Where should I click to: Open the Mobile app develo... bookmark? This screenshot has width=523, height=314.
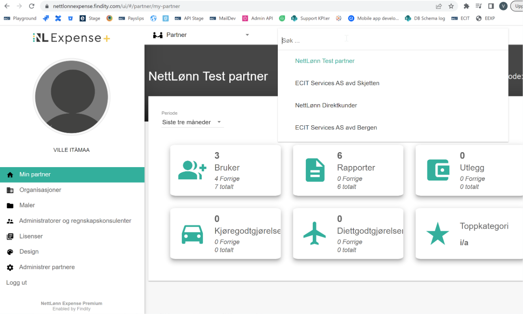point(373,18)
